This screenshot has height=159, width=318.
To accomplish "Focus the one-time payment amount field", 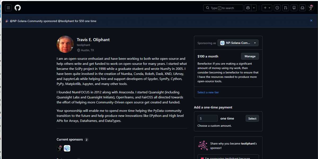I will click(x=207, y=119).
